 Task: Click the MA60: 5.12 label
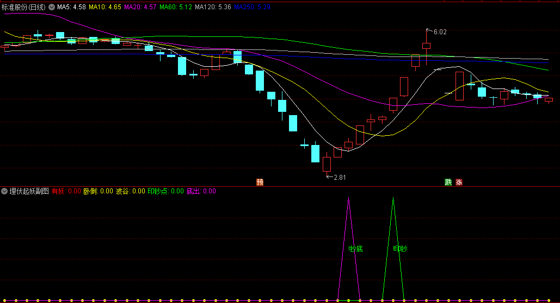(x=176, y=7)
